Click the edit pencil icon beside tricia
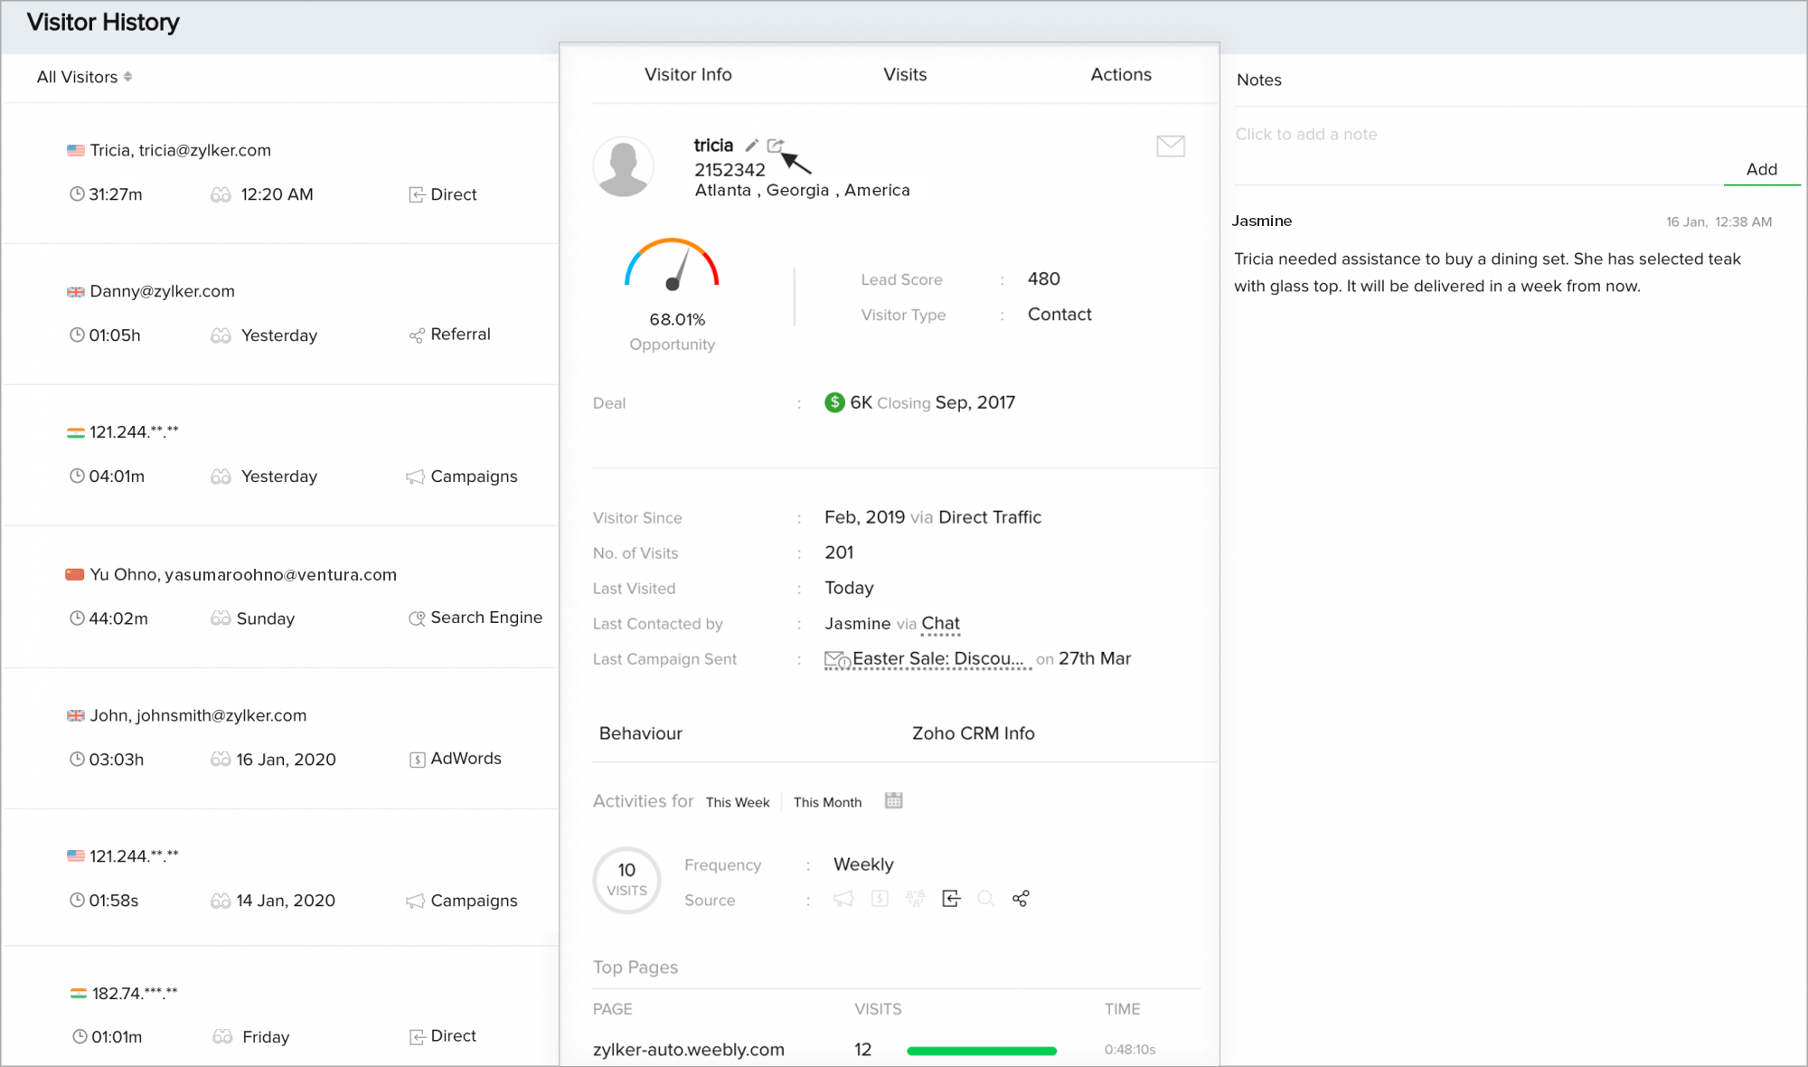Image resolution: width=1808 pixels, height=1067 pixels. tap(751, 146)
